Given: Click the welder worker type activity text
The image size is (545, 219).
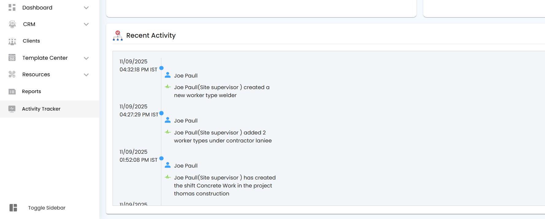Looking at the screenshot, I should click(x=221, y=91).
